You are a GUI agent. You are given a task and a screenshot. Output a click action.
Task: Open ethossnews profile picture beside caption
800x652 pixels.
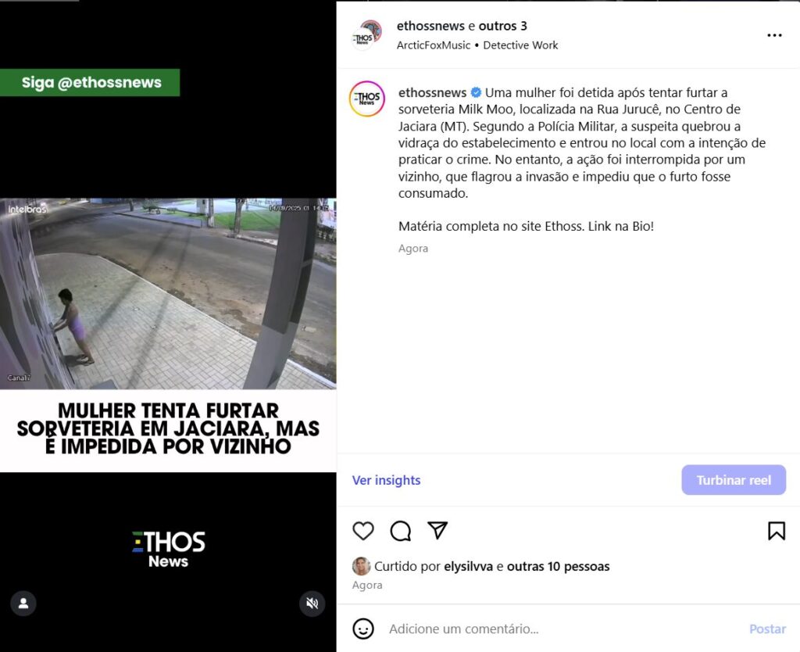tap(367, 99)
